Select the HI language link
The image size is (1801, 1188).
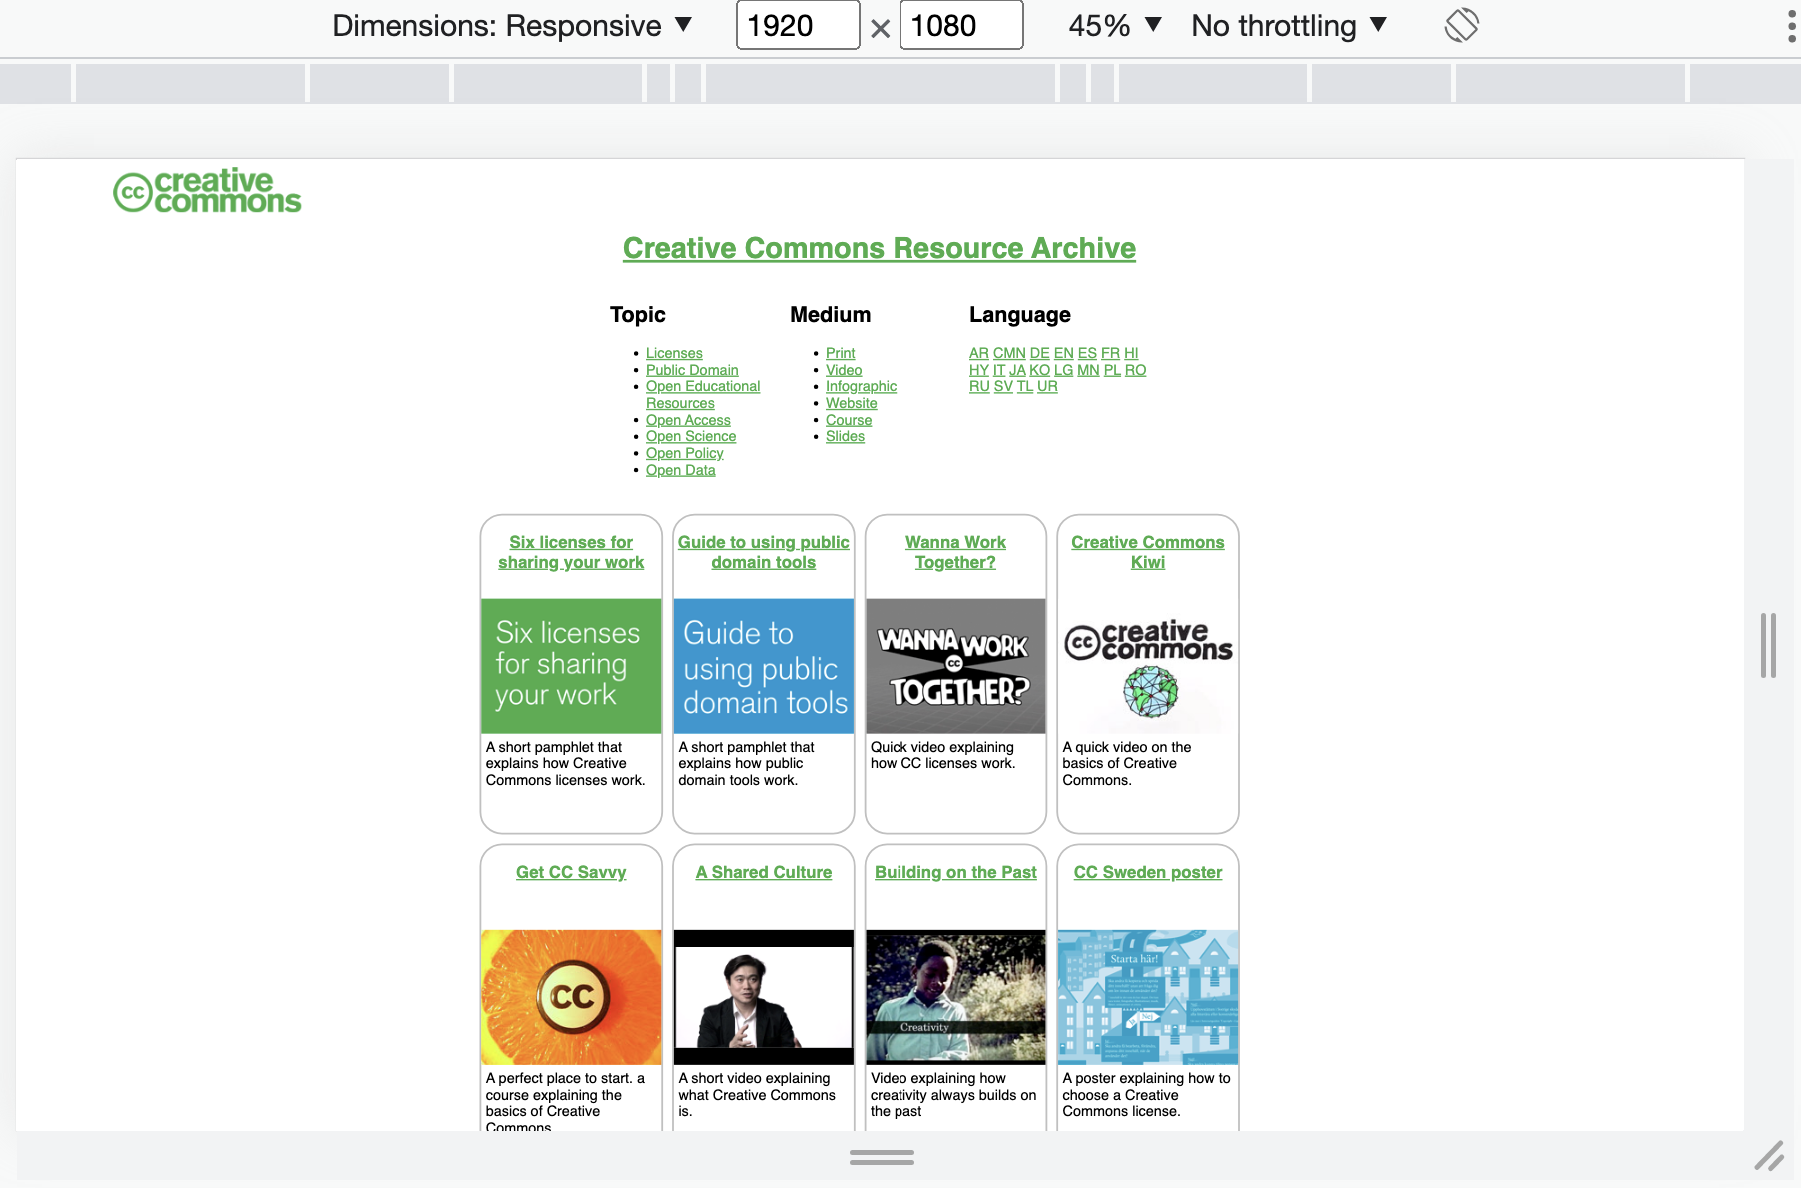pyautogui.click(x=1131, y=353)
